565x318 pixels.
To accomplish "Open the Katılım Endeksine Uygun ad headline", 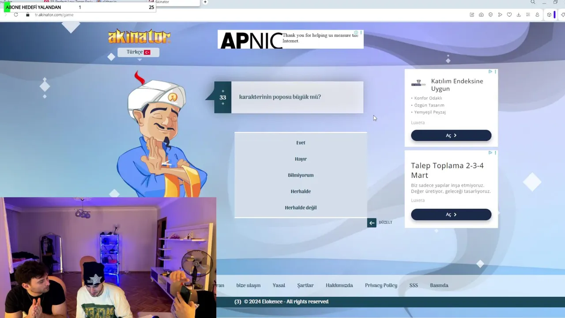I will point(457,85).
